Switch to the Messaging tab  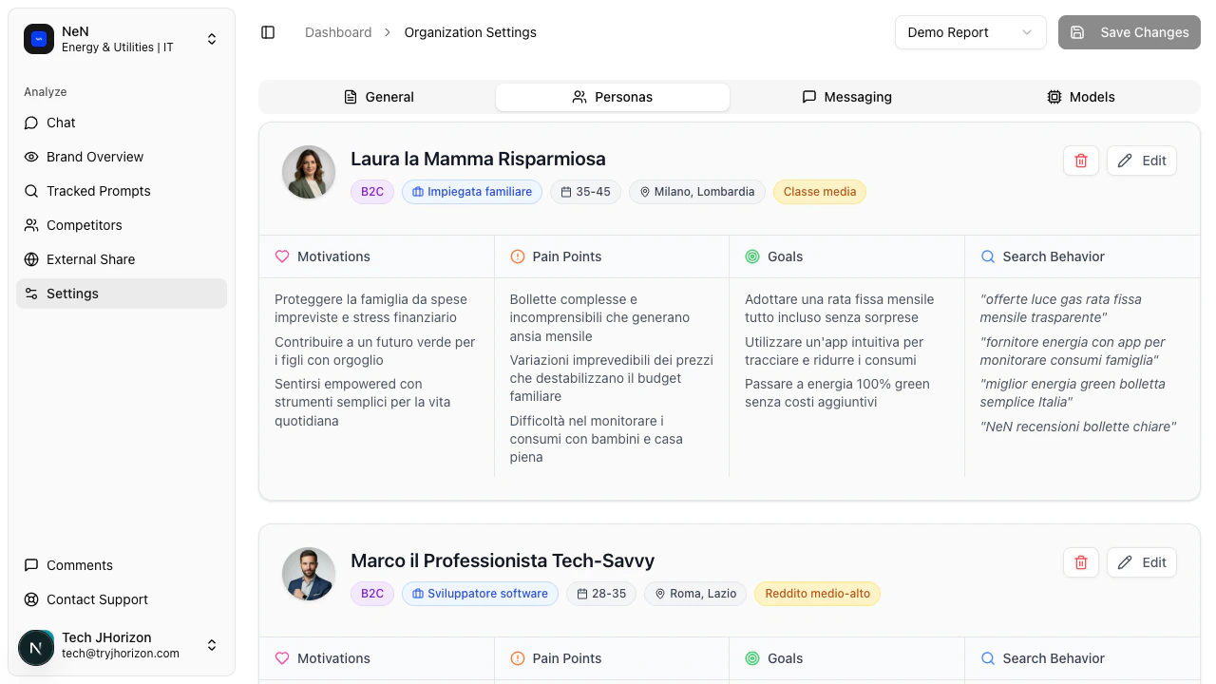846,96
